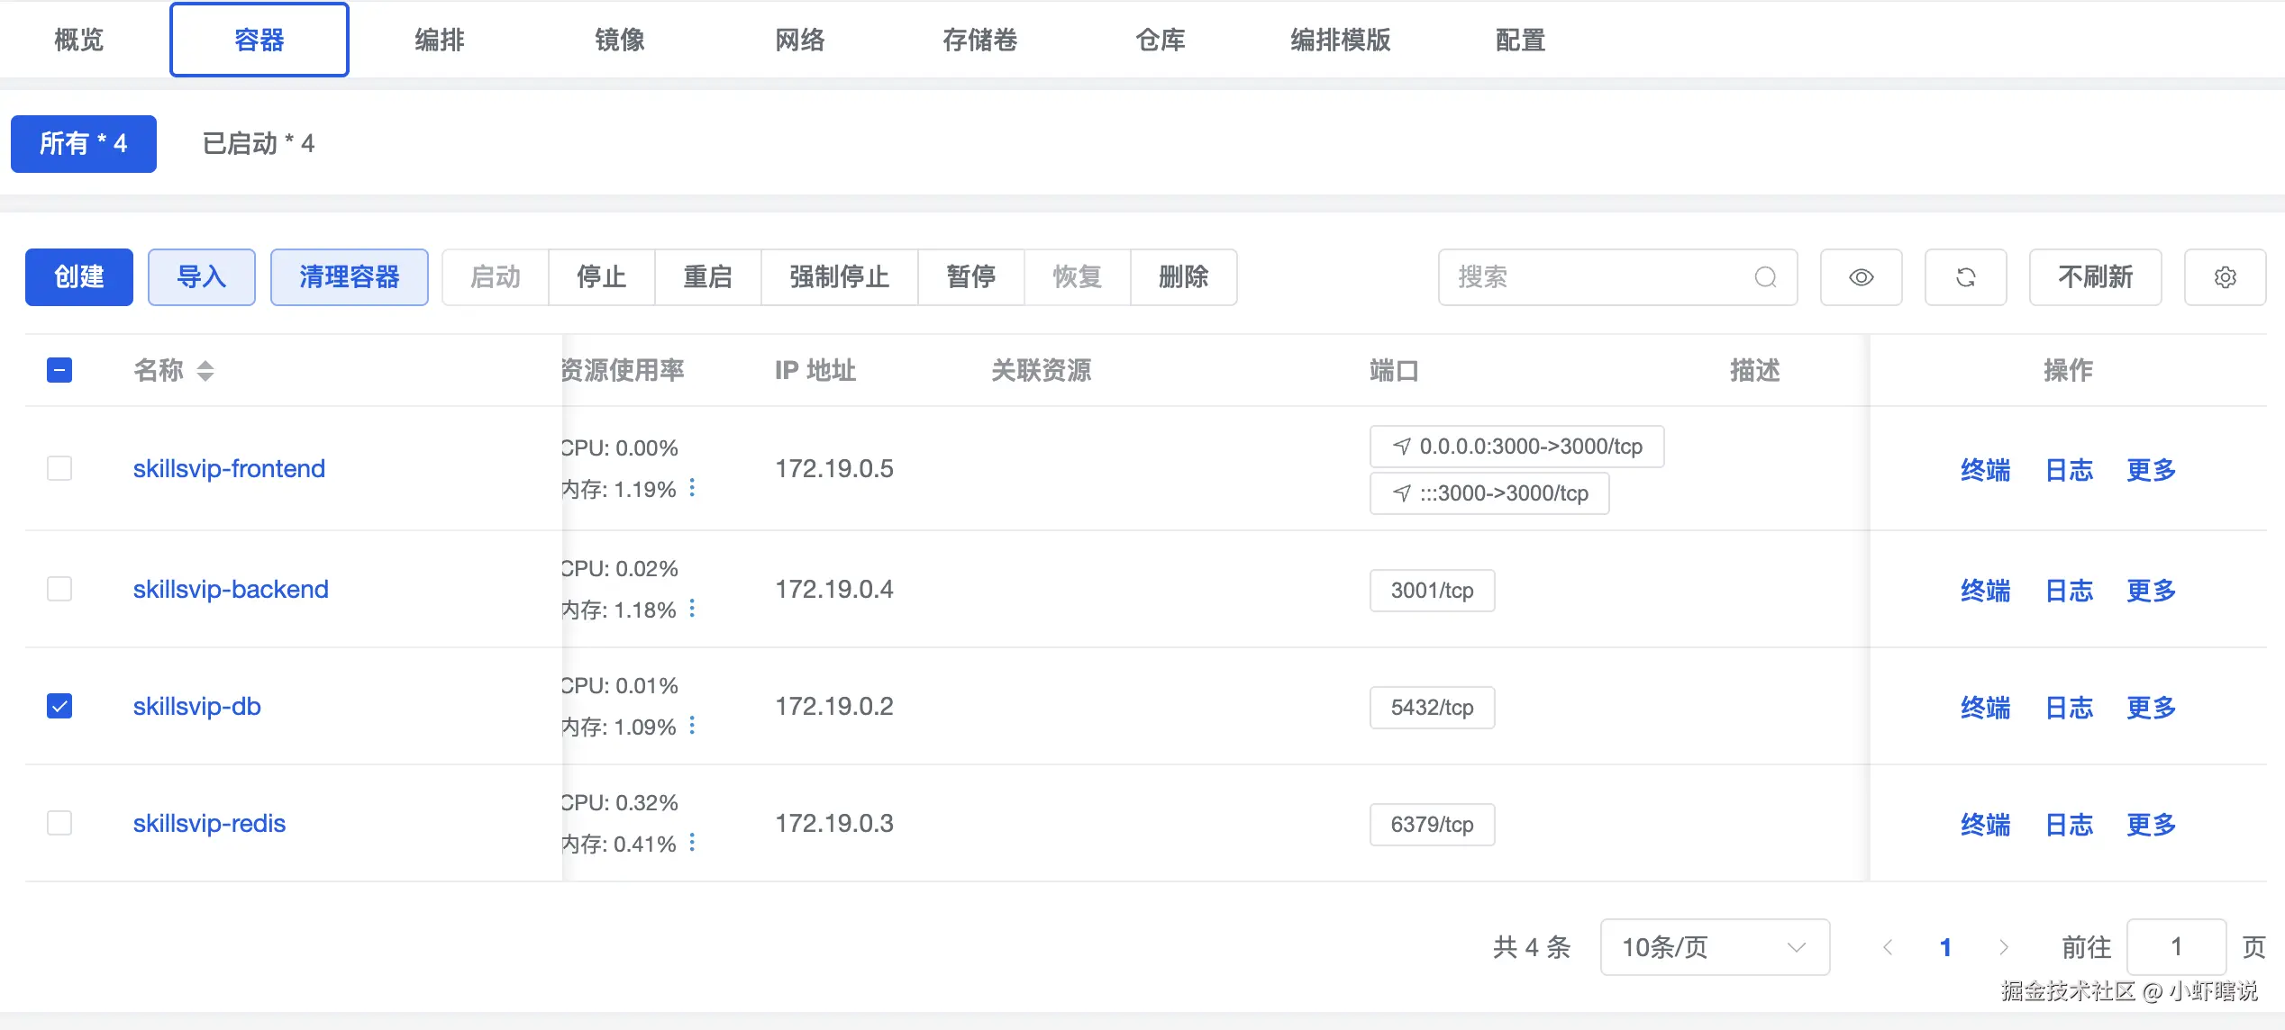Switch to the 存储卷 tab
The width and height of the screenshot is (2285, 1030).
pos(979,40)
